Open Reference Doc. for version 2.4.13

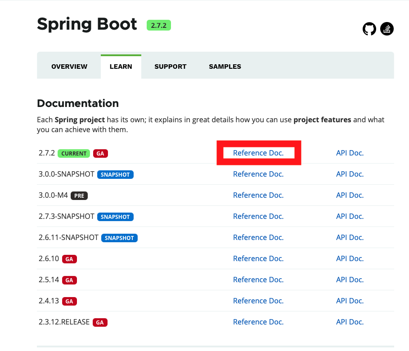(258, 301)
